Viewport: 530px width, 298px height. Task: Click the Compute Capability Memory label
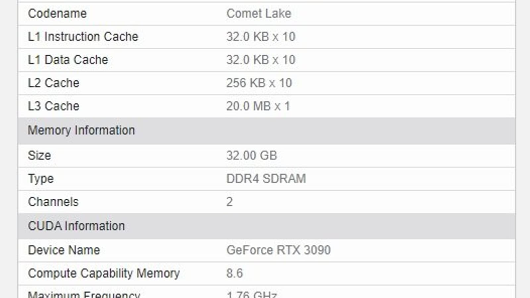tap(104, 273)
